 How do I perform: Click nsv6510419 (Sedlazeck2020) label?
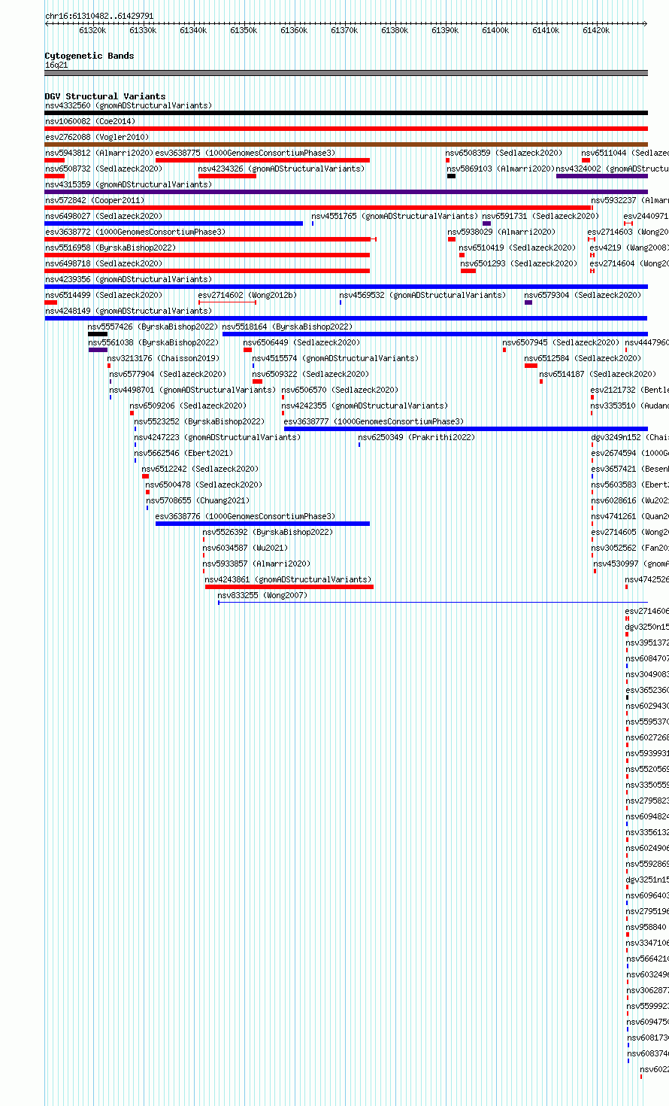pos(517,248)
